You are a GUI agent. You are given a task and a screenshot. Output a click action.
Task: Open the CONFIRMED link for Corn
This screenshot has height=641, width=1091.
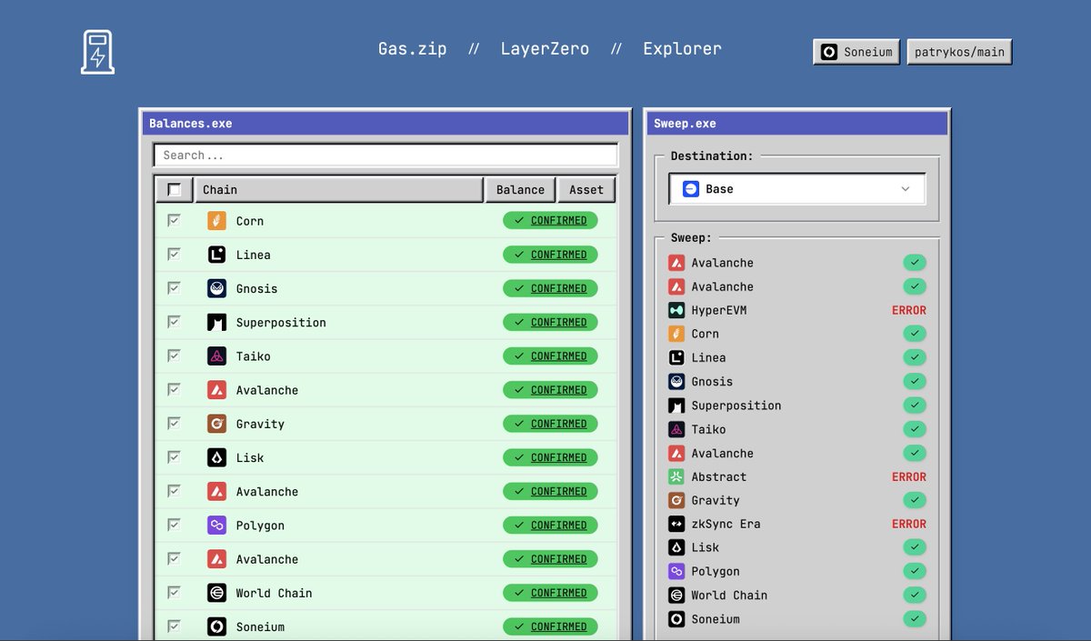click(x=550, y=221)
